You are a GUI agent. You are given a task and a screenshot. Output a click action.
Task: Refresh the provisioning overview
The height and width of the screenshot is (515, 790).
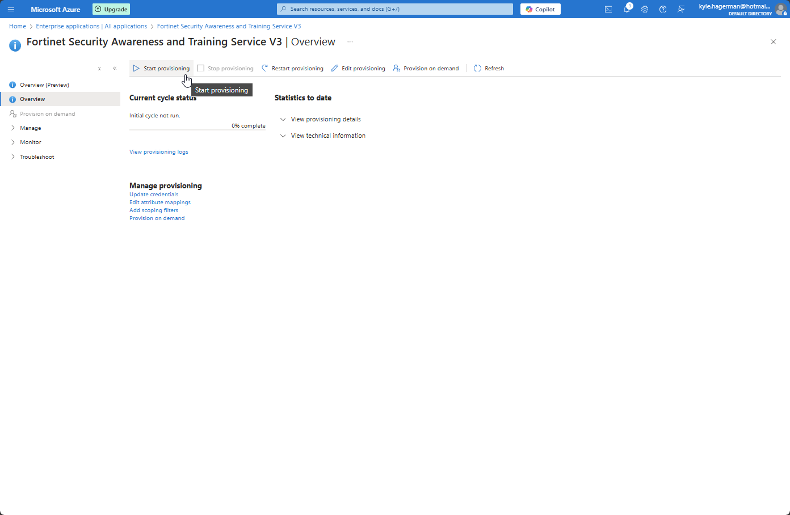click(489, 68)
